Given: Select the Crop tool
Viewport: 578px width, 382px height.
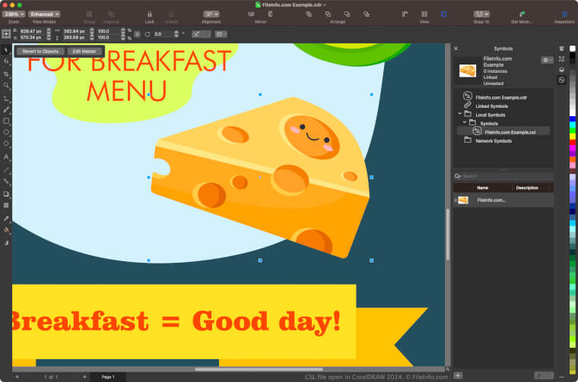Looking at the screenshot, I should (x=6, y=74).
